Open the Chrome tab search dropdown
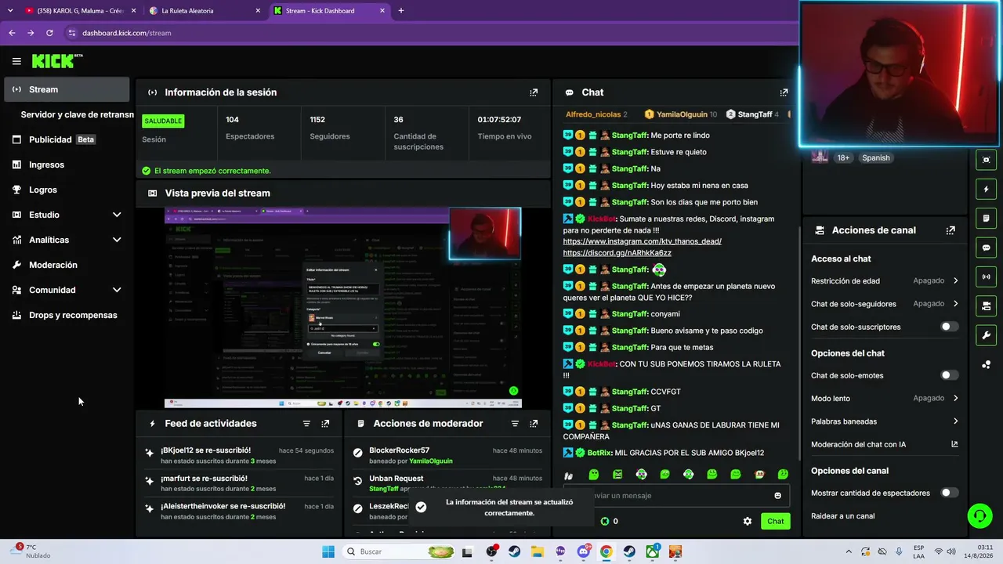Viewport: 1003px width, 564px height. (x=10, y=11)
